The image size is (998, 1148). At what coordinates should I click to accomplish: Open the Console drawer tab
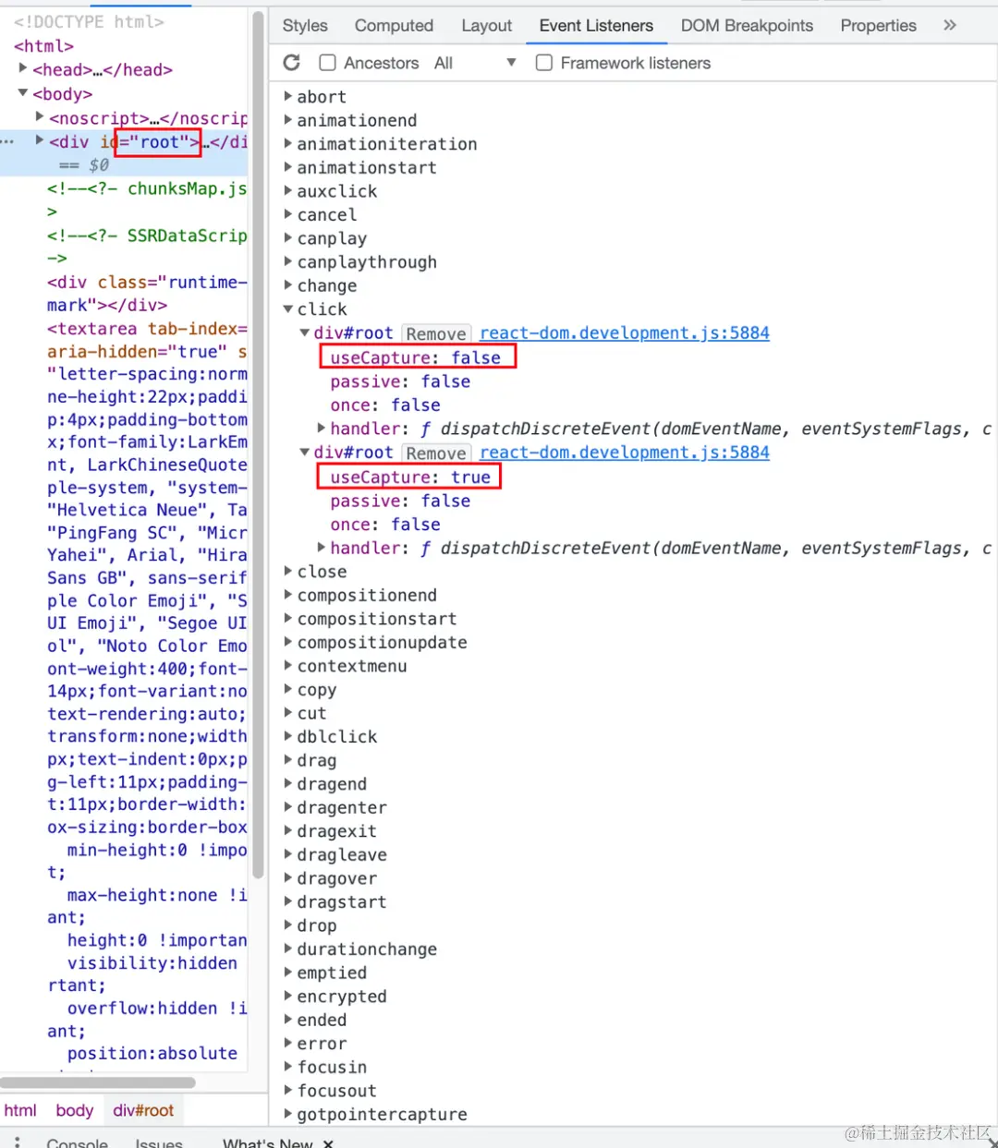78,1143
